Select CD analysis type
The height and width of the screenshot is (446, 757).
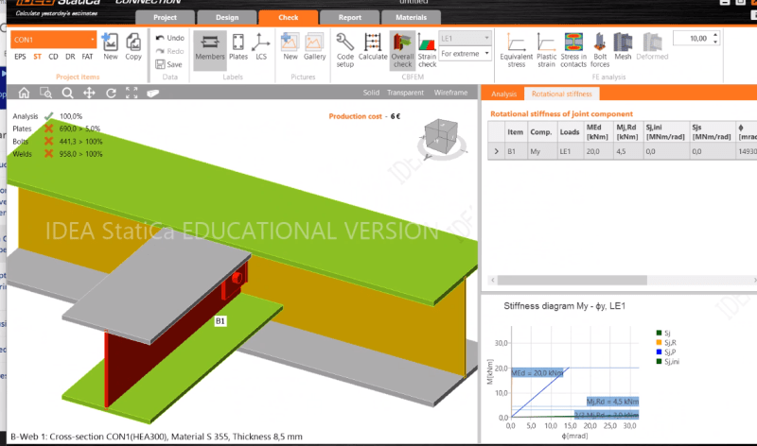[53, 57]
